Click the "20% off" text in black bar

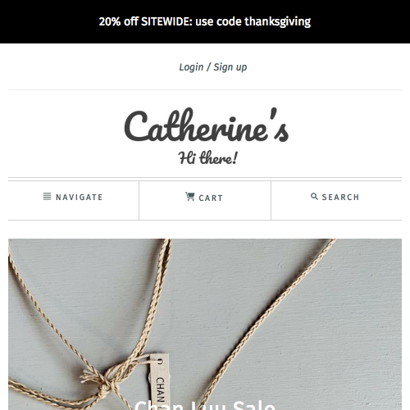pos(119,21)
